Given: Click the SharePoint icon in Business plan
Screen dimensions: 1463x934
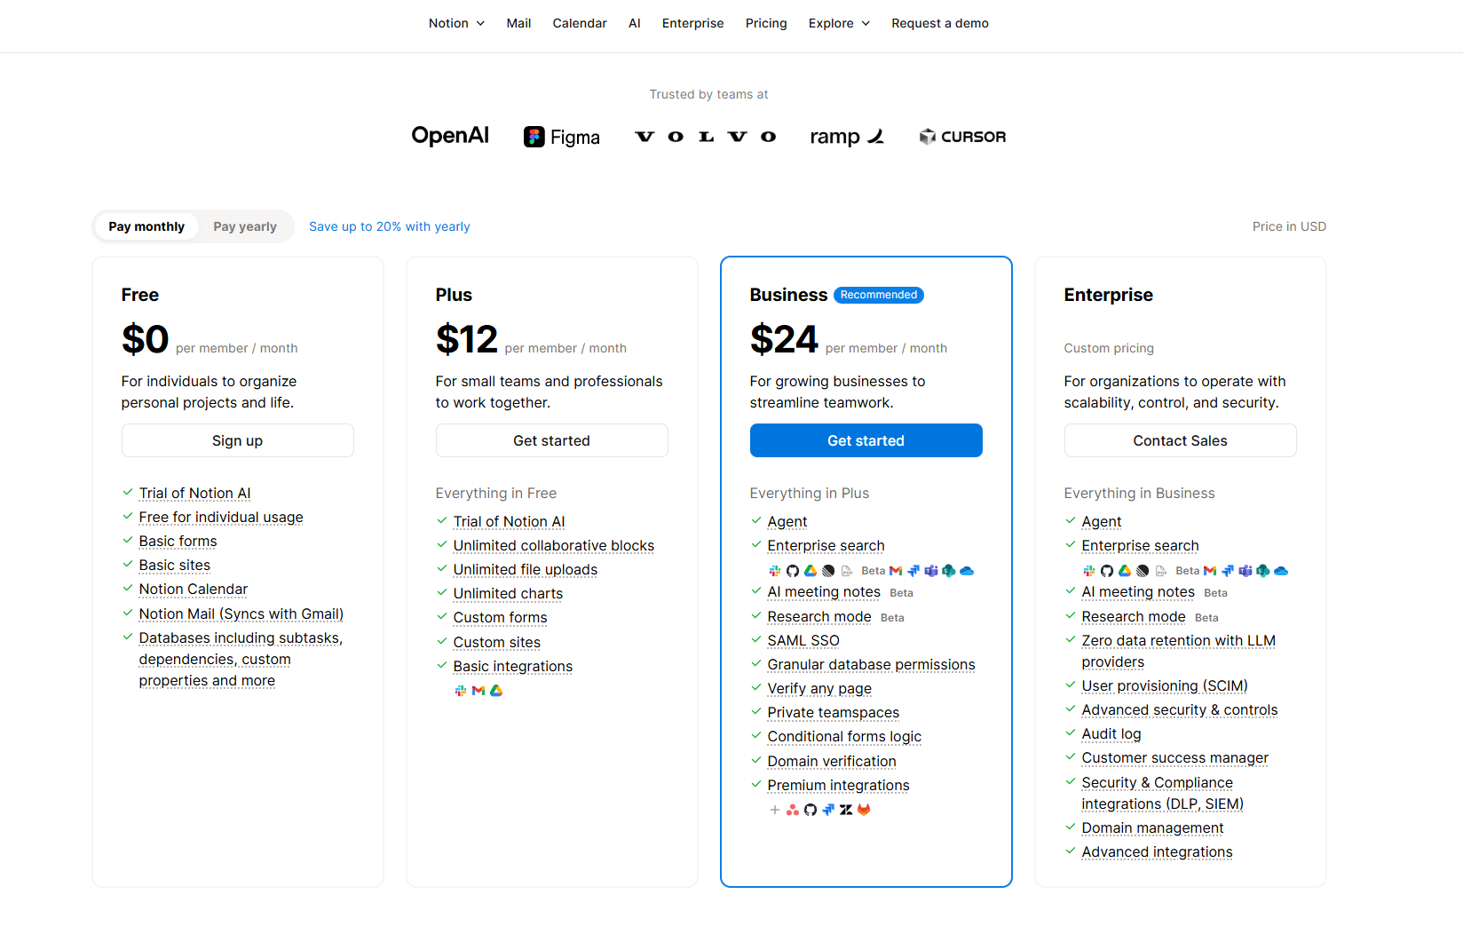Looking at the screenshot, I should [949, 571].
